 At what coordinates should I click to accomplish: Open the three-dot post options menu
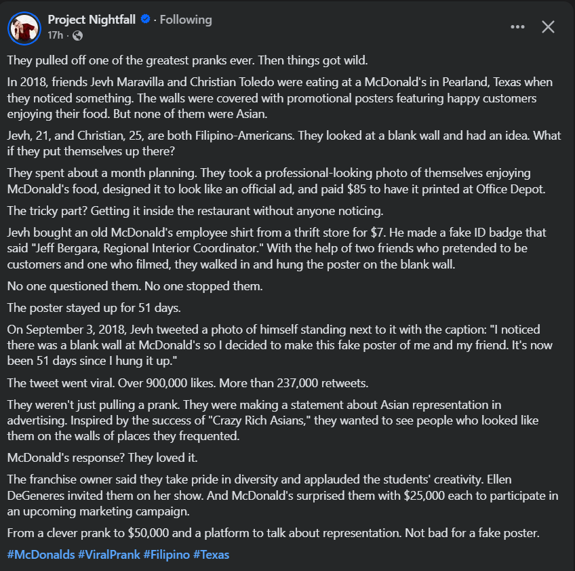tap(517, 27)
